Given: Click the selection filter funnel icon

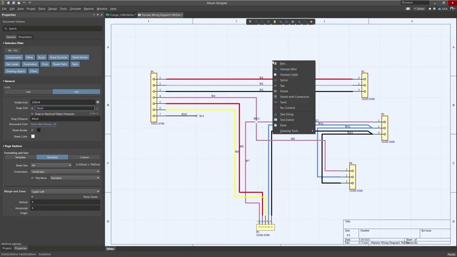Looking at the screenshot, I should pyautogui.click(x=250, y=22).
